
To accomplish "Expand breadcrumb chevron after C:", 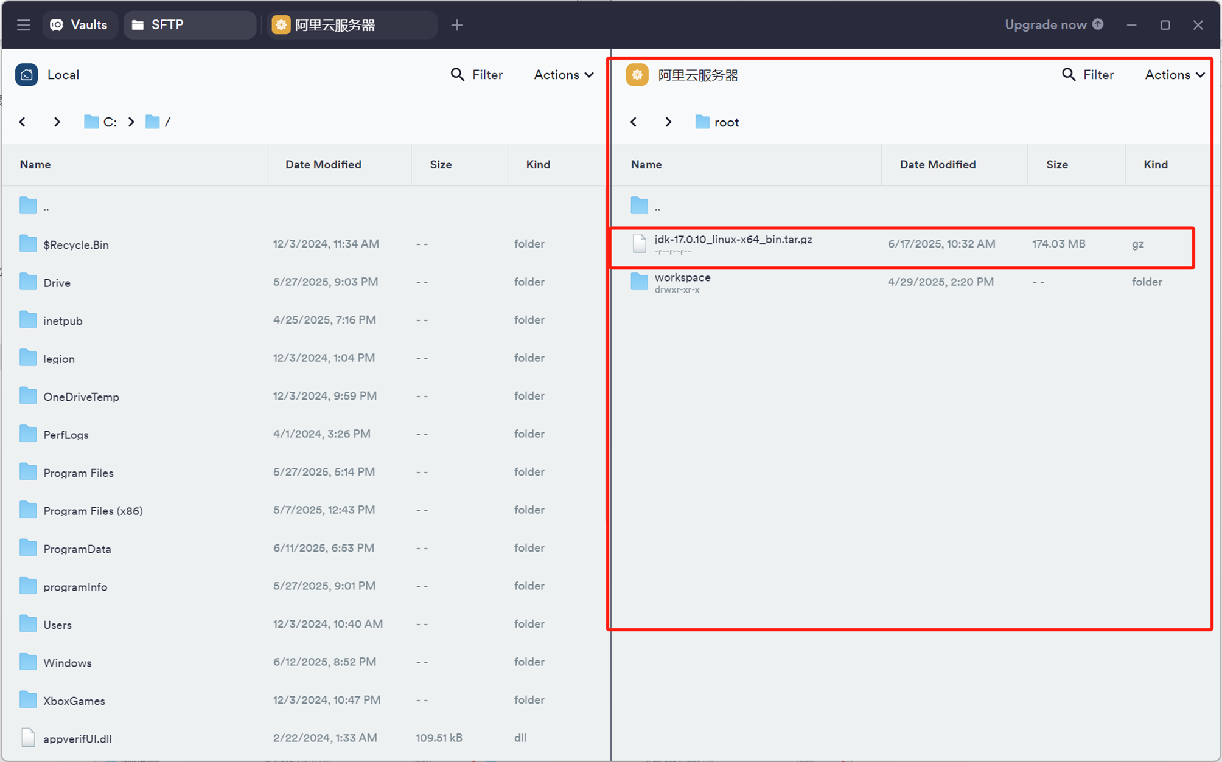I will tap(131, 122).
